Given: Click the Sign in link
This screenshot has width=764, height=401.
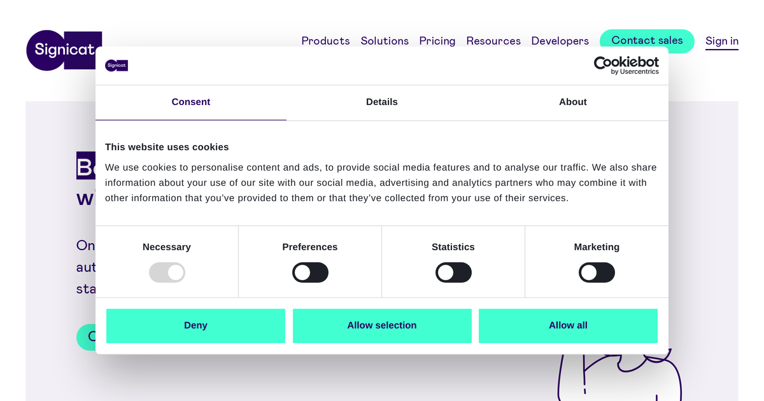Looking at the screenshot, I should (721, 41).
